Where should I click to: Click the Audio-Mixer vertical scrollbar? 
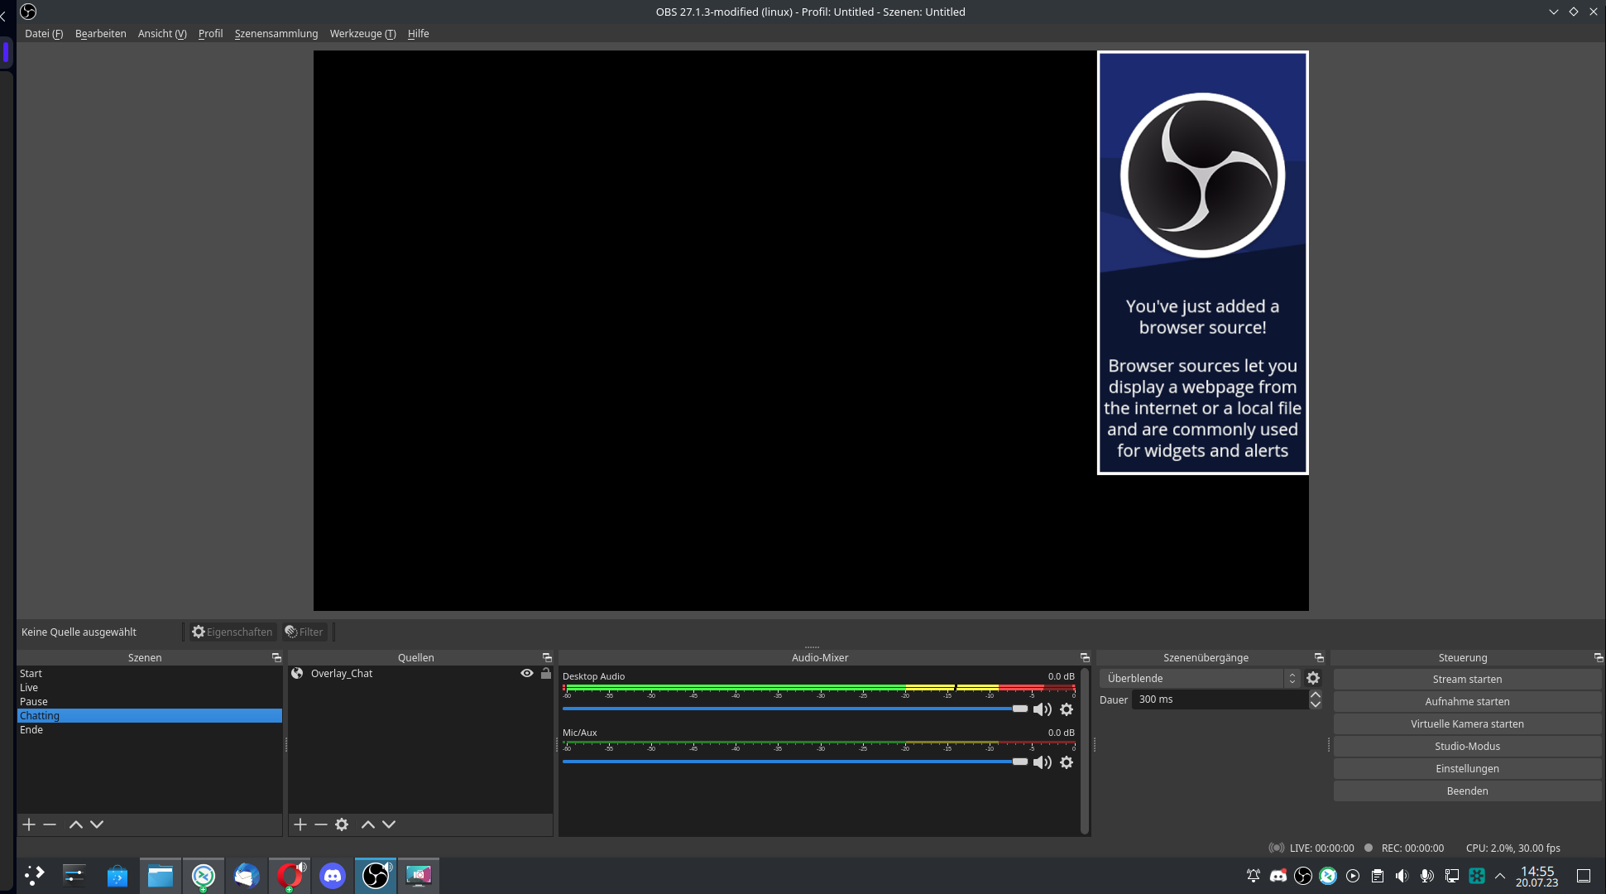[x=1085, y=751]
